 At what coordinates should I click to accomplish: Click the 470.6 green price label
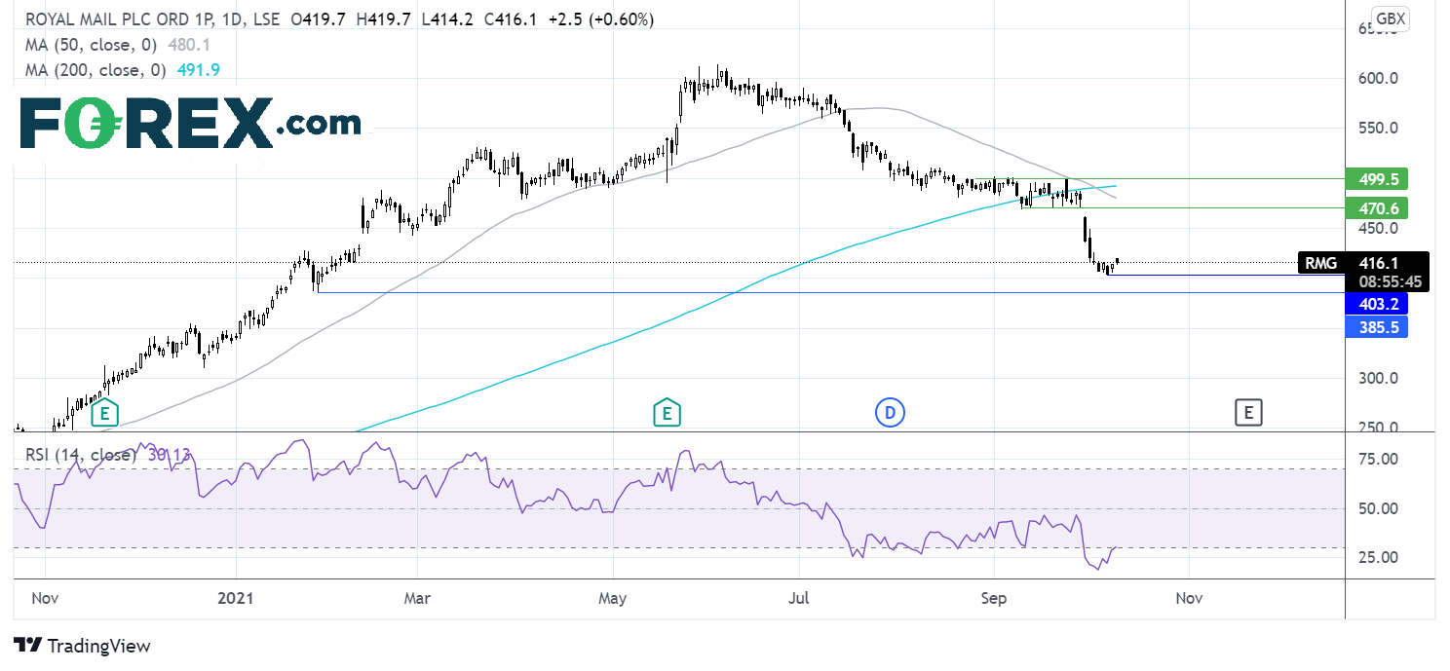[1376, 207]
